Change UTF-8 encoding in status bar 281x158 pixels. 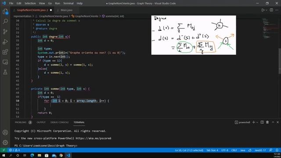pos(225,150)
